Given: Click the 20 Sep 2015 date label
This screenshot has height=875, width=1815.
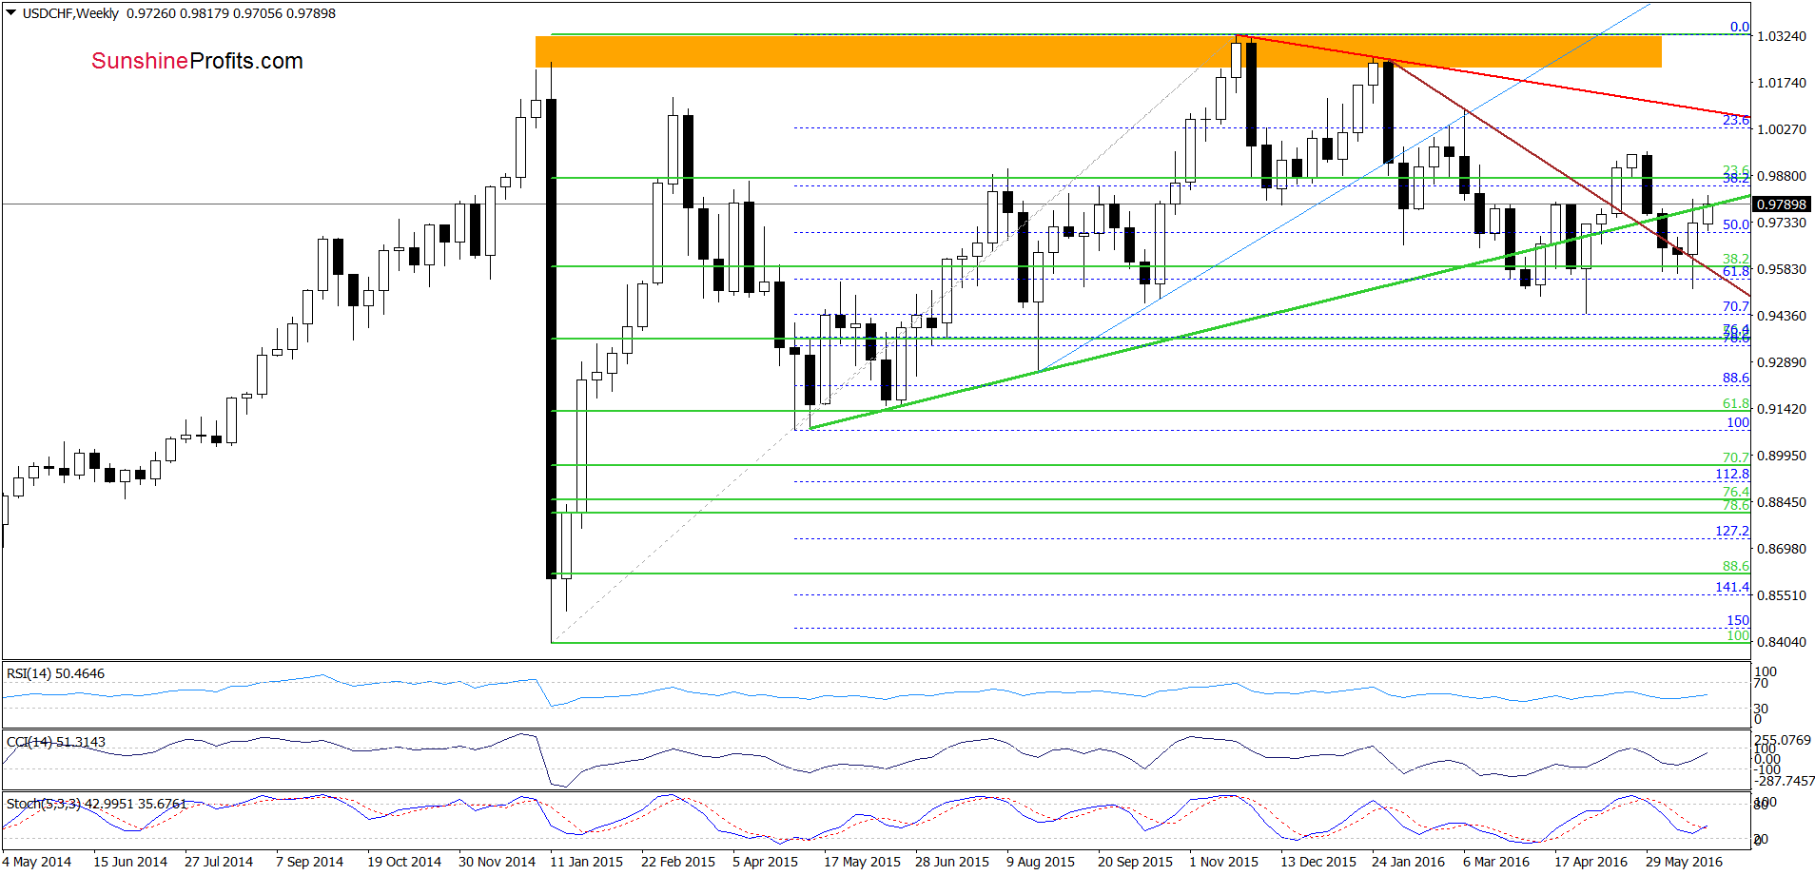Looking at the screenshot, I should click(1135, 862).
